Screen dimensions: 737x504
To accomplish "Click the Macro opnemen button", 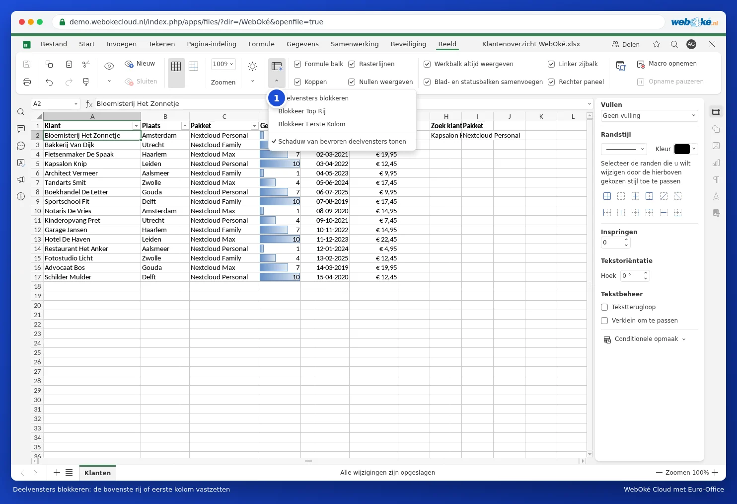I will point(667,64).
